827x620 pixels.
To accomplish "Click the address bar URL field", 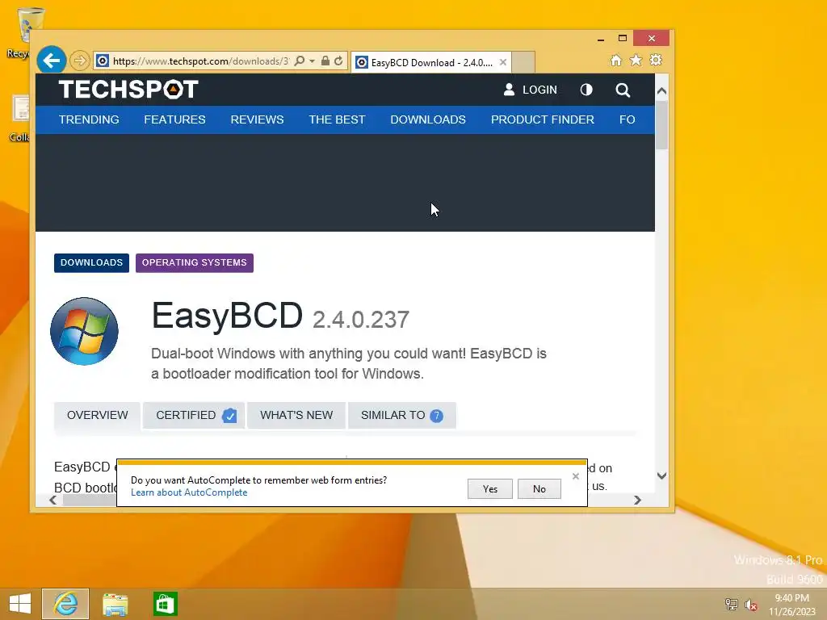I will [200, 61].
